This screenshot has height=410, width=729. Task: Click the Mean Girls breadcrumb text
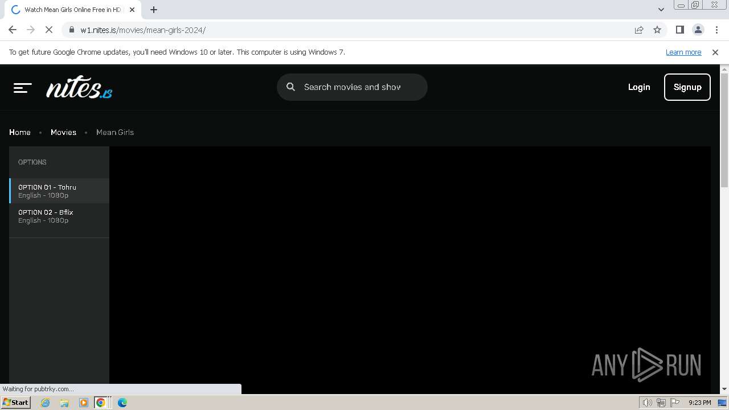tap(115, 132)
